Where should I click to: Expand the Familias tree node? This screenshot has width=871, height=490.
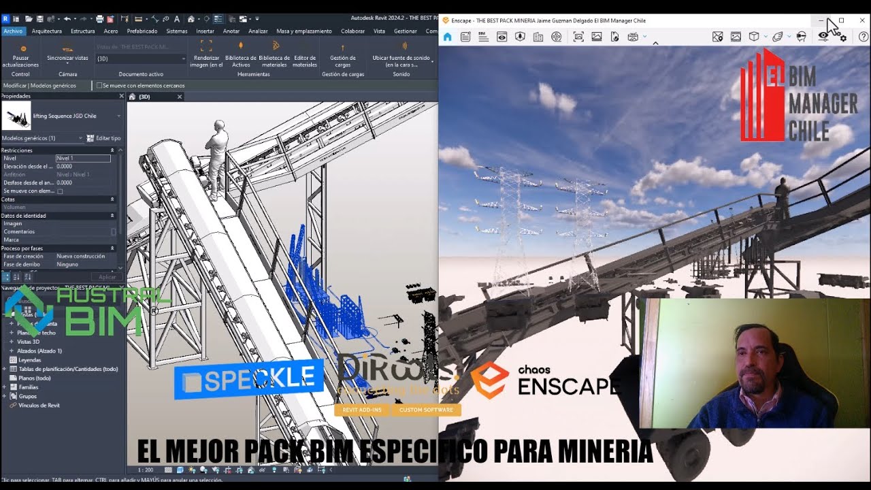pyautogui.click(x=5, y=387)
